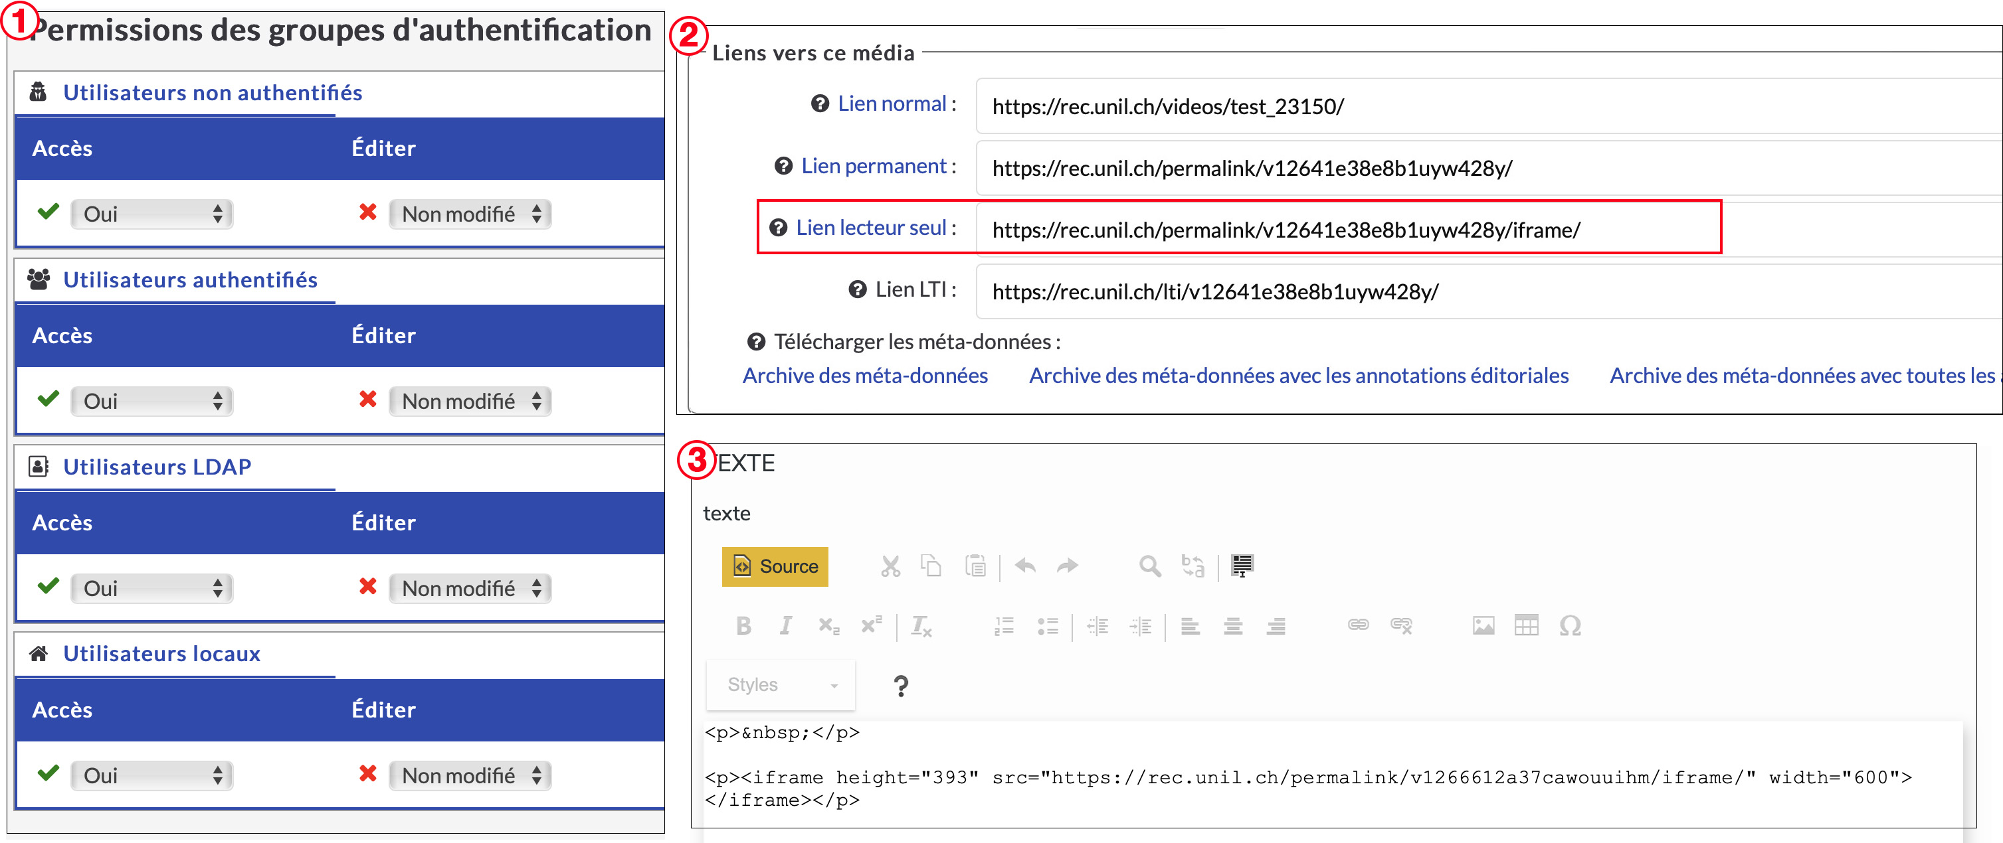
Task: Click help icon next to Lien LTI
Action: click(857, 290)
